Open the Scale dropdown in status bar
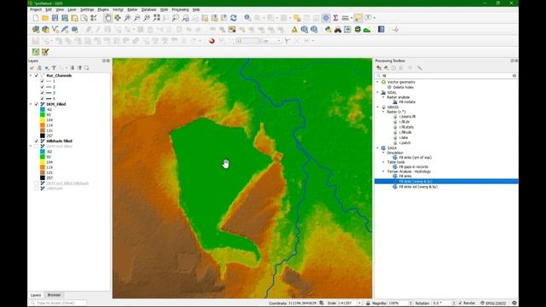 (359, 304)
